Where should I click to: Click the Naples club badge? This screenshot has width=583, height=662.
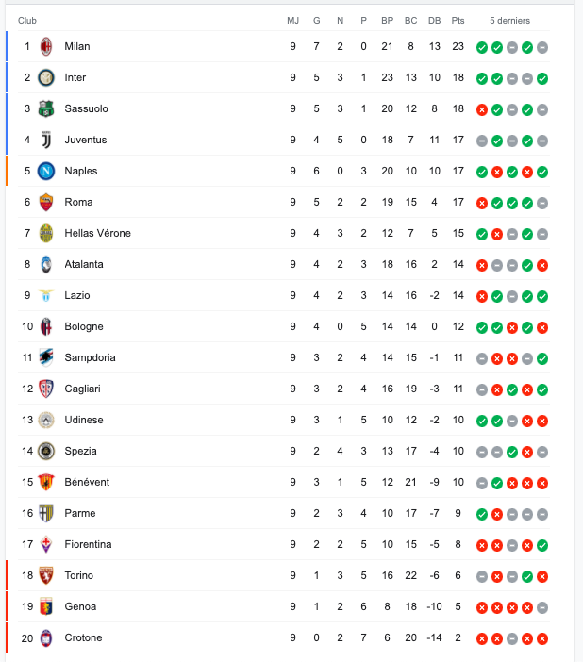click(x=46, y=171)
